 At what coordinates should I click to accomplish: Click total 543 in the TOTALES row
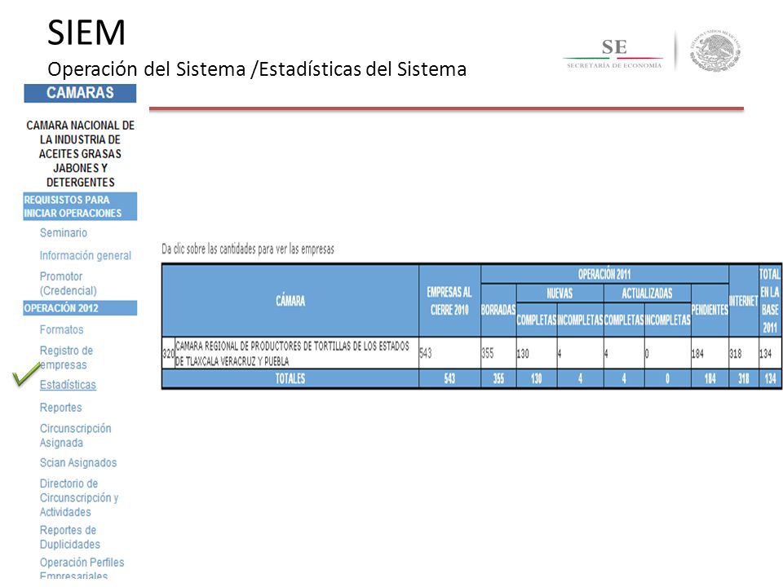coord(449,379)
